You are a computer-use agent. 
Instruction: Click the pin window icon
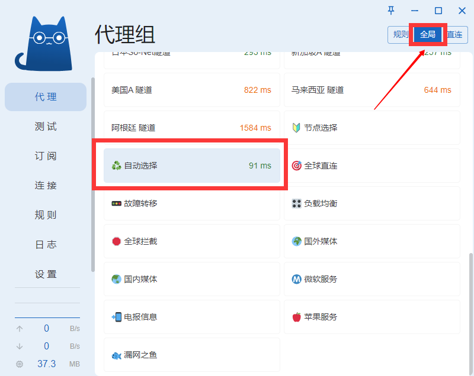(x=391, y=11)
